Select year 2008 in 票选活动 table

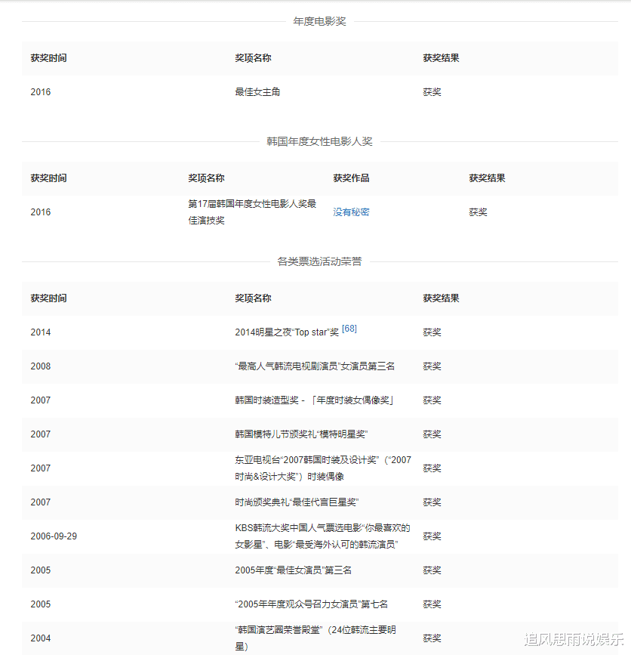41,366
